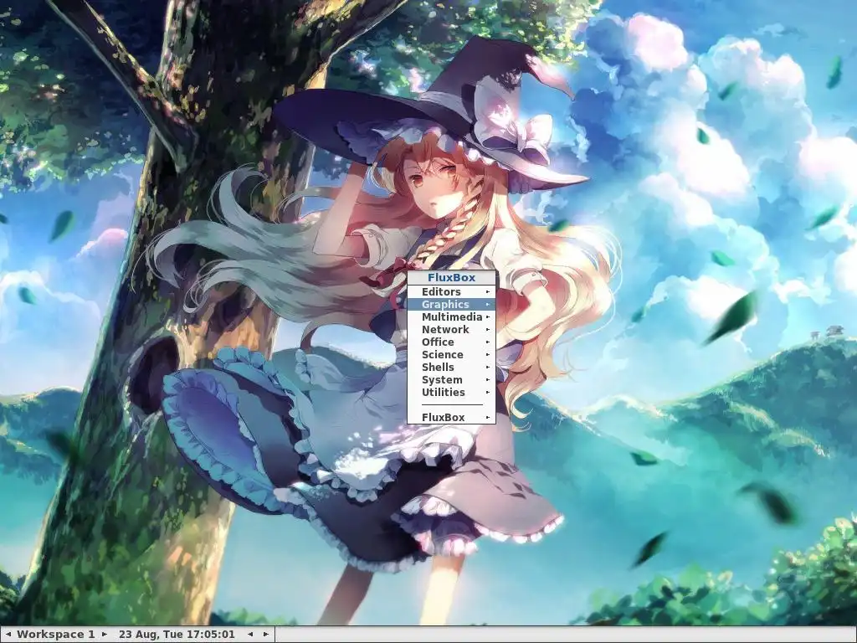The image size is (857, 643).
Task: Go to next window using toolbar right arrow
Action: 265,635
